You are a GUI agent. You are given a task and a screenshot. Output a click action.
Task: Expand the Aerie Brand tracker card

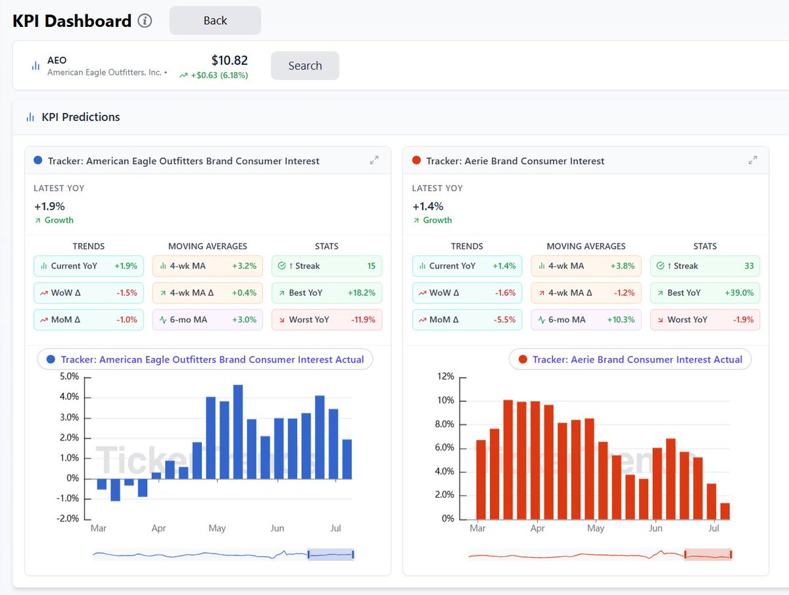click(752, 160)
